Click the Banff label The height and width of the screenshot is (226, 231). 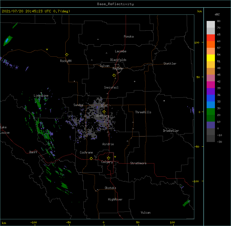pyautogui.click(x=33, y=152)
